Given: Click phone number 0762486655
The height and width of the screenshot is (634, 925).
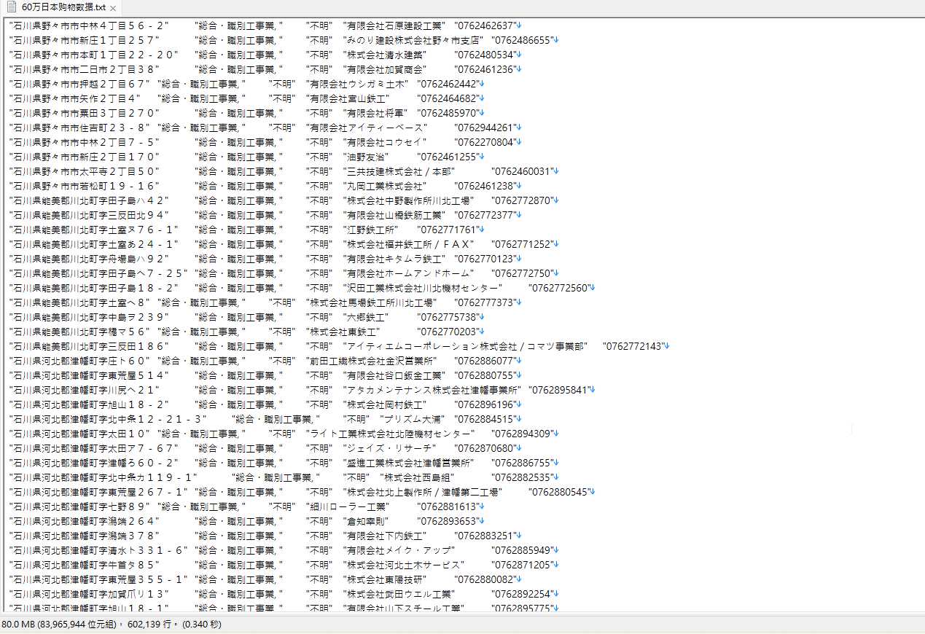Looking at the screenshot, I should pos(521,40).
